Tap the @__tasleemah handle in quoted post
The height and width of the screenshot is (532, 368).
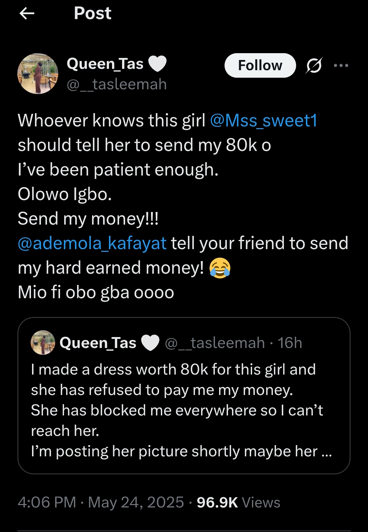point(215,343)
